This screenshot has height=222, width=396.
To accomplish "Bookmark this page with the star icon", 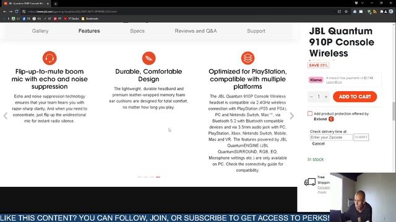I will [x=346, y=12].
